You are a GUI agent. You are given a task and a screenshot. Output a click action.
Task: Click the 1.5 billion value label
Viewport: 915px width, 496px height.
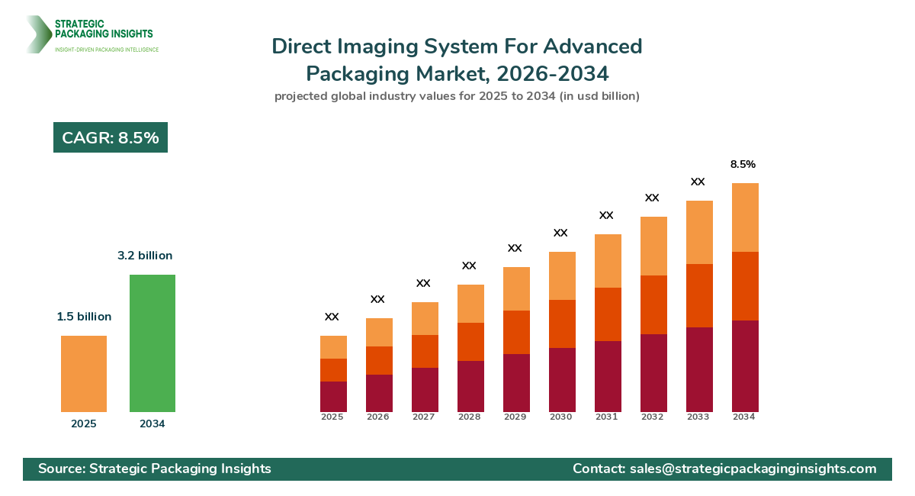point(84,316)
